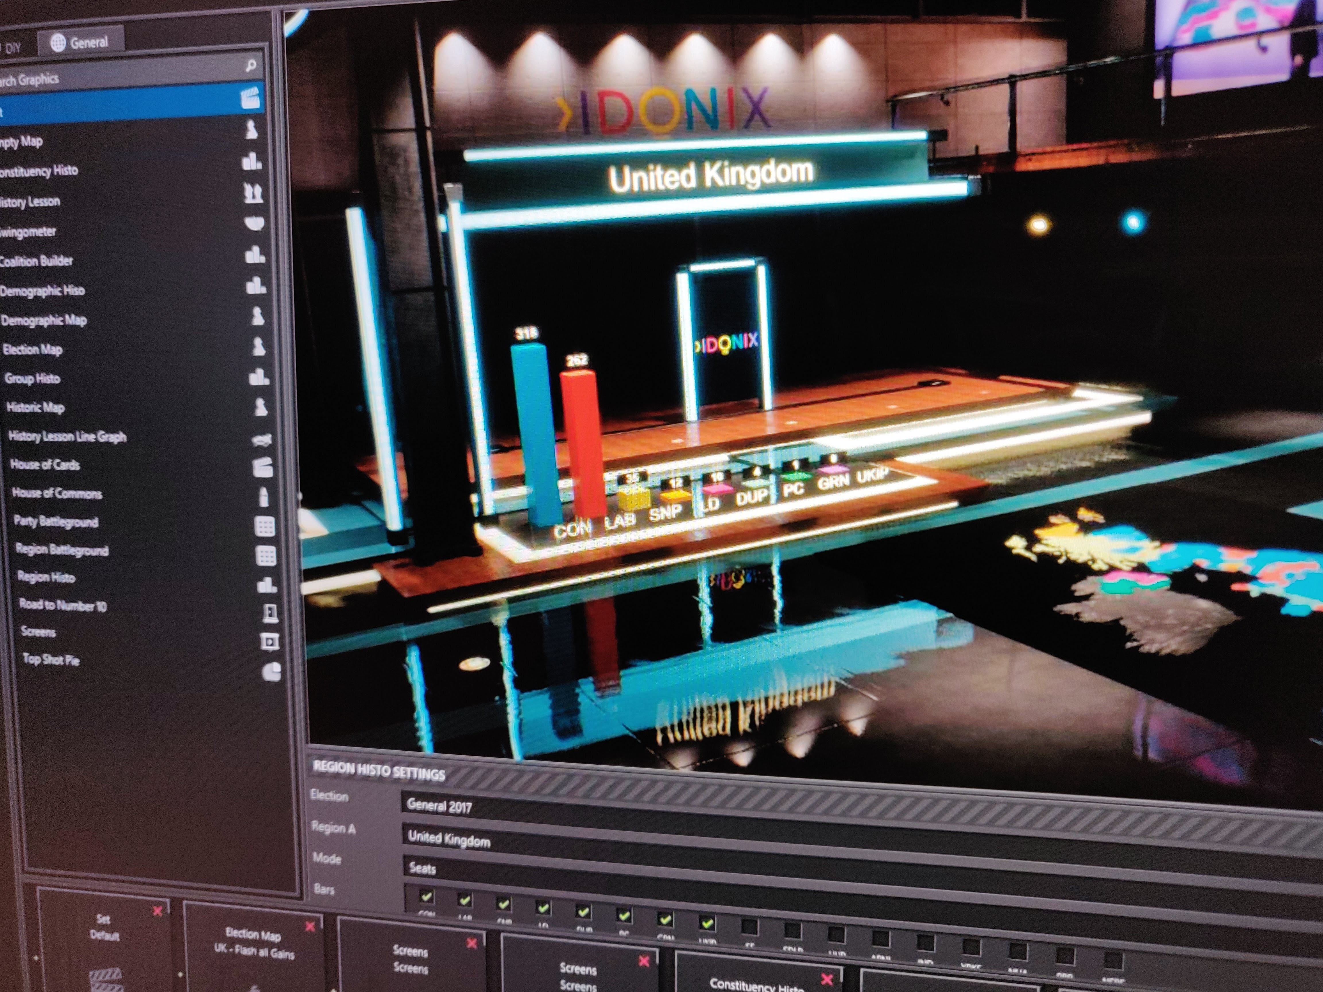This screenshot has width=1323, height=992.
Task: Remove the Constituency Histo card with red X
Action: coord(827,979)
